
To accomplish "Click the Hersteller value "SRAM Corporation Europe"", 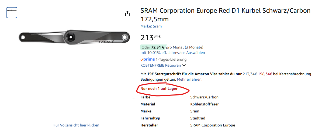I will pos(213,125).
